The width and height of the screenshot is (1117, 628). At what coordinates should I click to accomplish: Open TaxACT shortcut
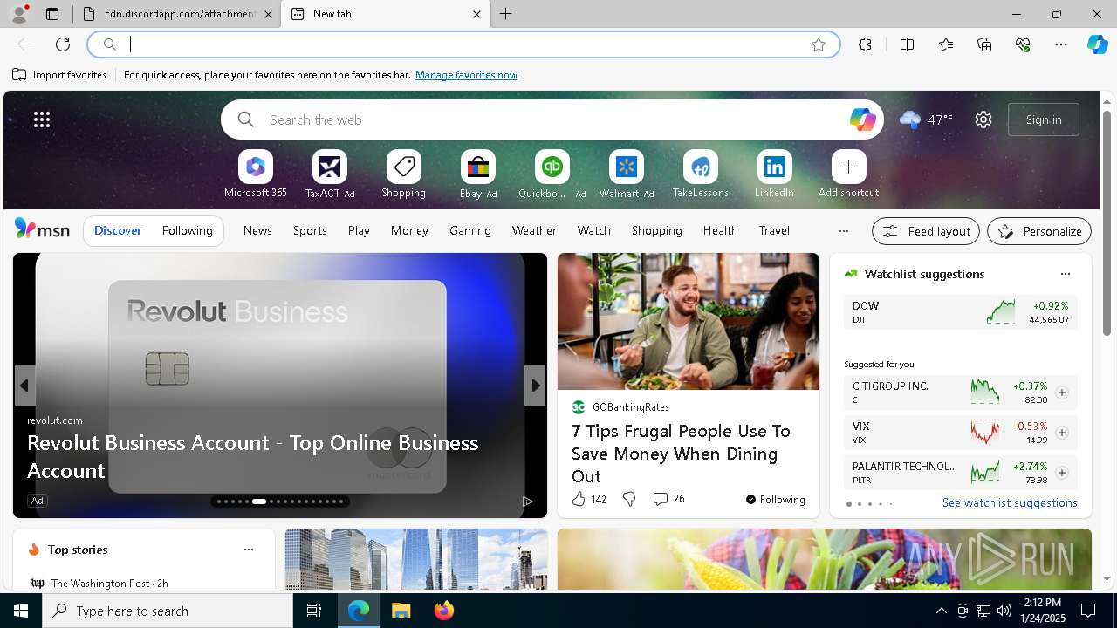330,174
